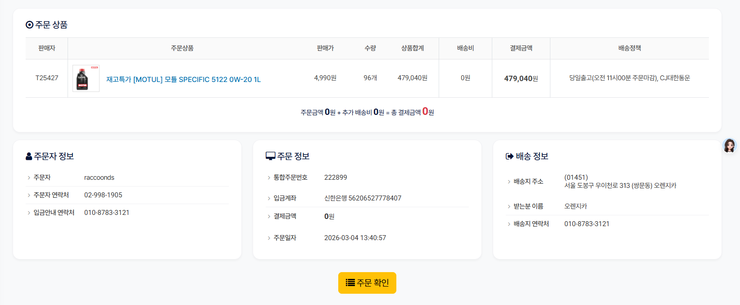The height and width of the screenshot is (305, 740).
Task: Click the chevron beside 주문자 연락처
Action: [x=29, y=195]
